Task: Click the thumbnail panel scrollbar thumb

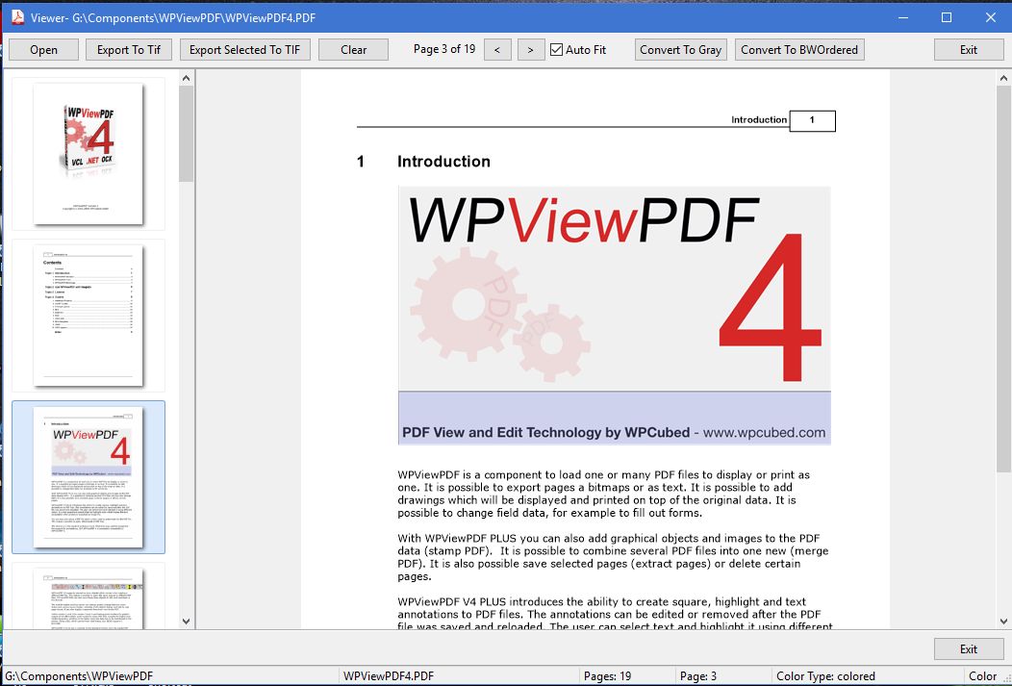Action: coord(187,134)
